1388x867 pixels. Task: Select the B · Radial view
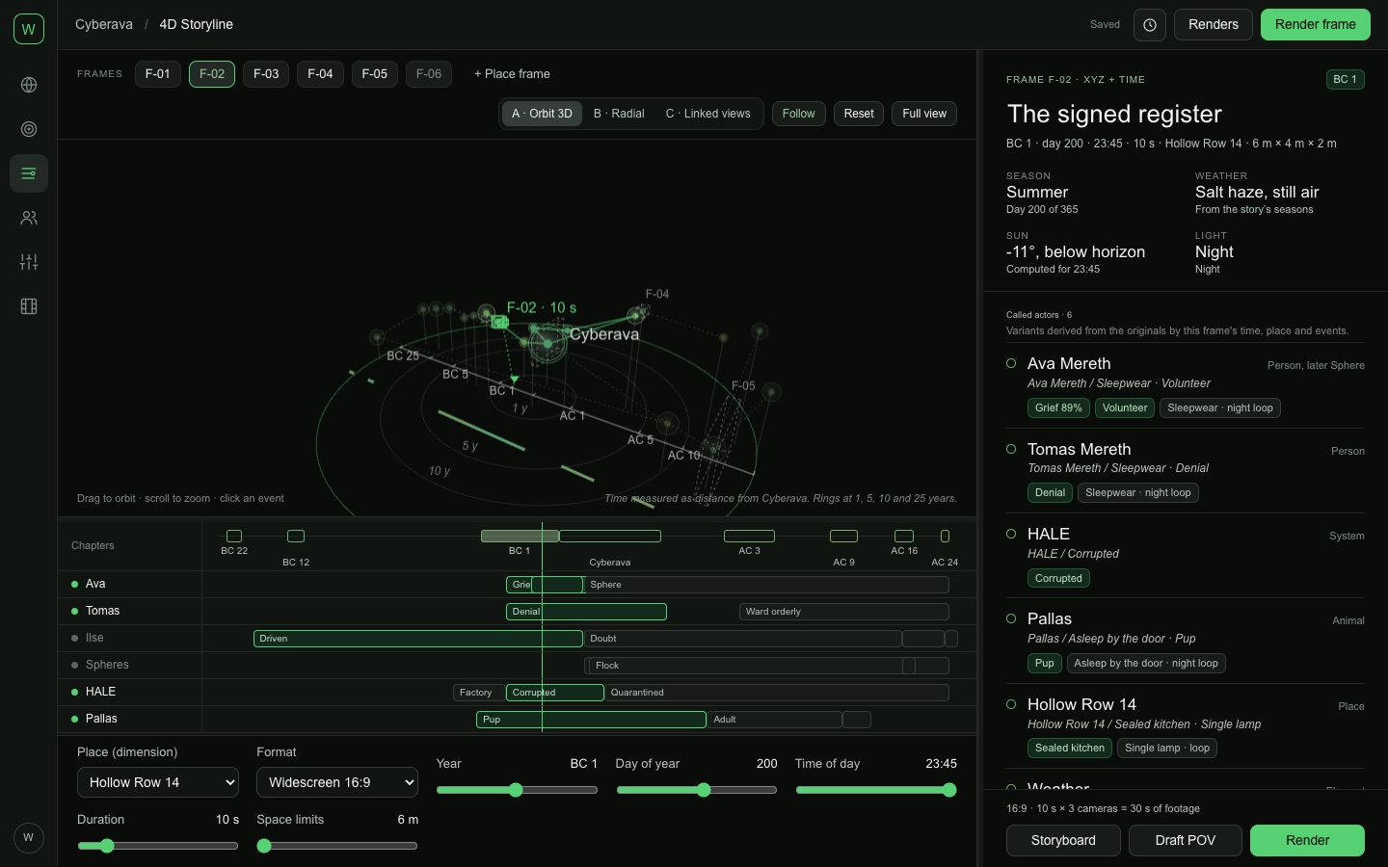pyautogui.click(x=619, y=114)
